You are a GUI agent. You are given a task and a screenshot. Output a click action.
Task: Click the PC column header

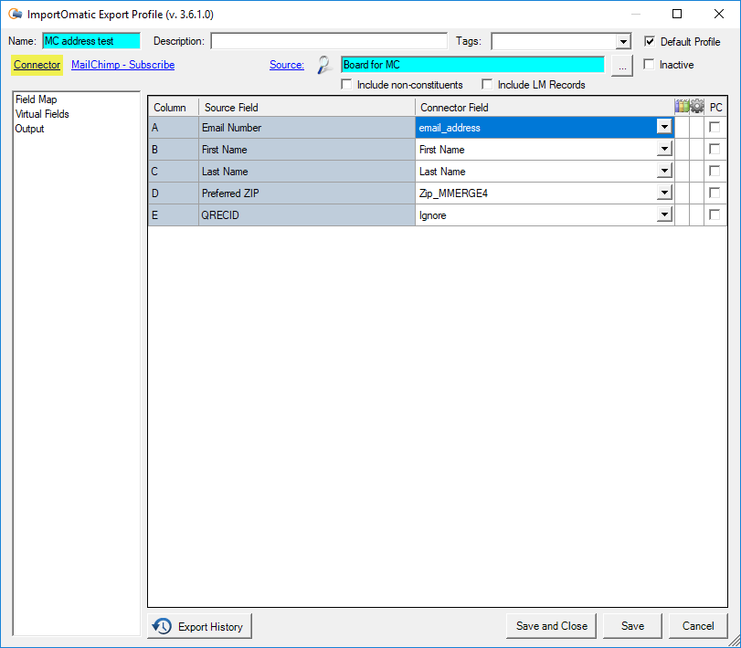pos(715,107)
